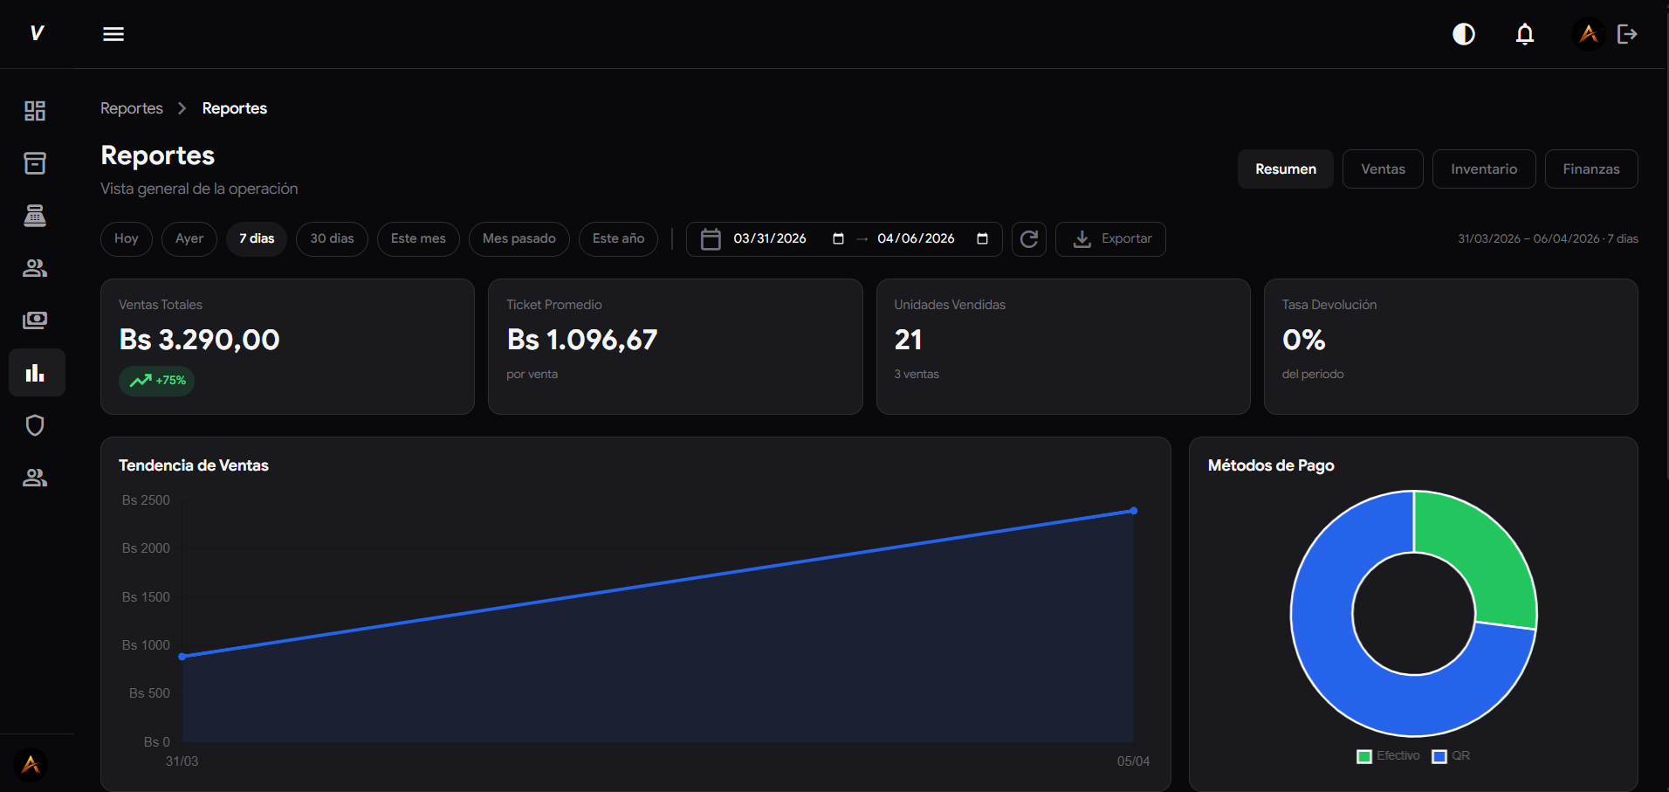The image size is (1669, 792).
Task: Open end date calendar picker for 04/06/2026
Action: (x=982, y=239)
